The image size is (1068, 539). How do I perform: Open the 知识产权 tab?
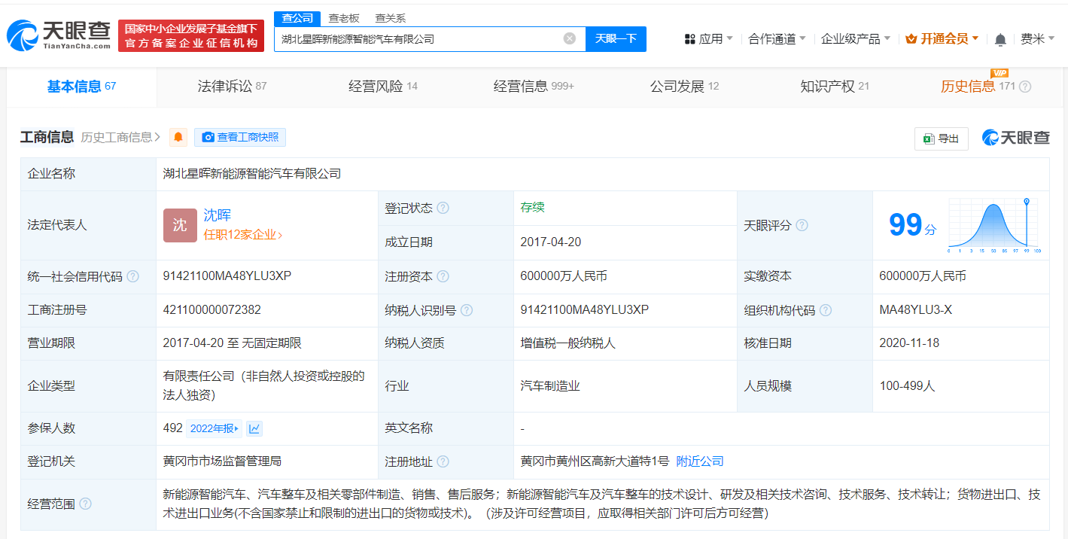click(x=828, y=86)
